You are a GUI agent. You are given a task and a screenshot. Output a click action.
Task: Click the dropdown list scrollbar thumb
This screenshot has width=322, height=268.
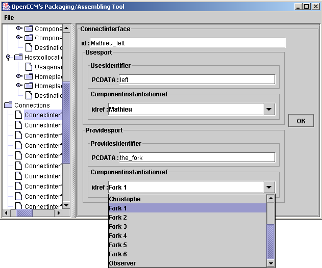(x=270, y=242)
